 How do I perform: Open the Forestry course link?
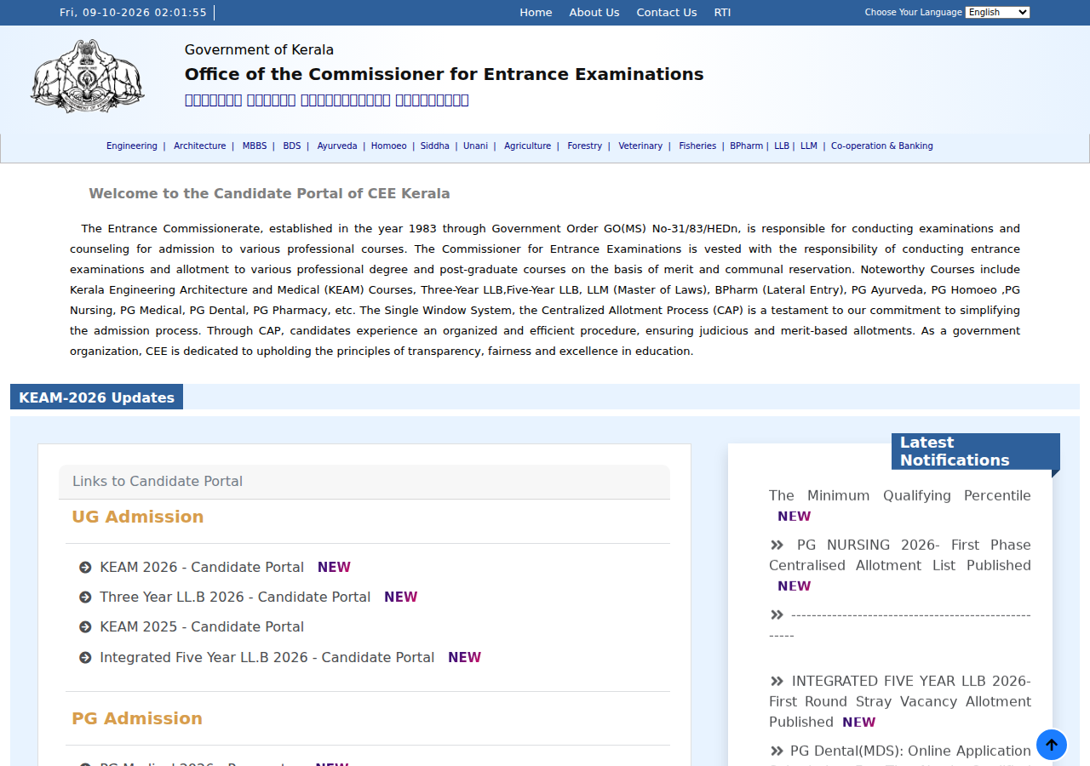coord(585,146)
